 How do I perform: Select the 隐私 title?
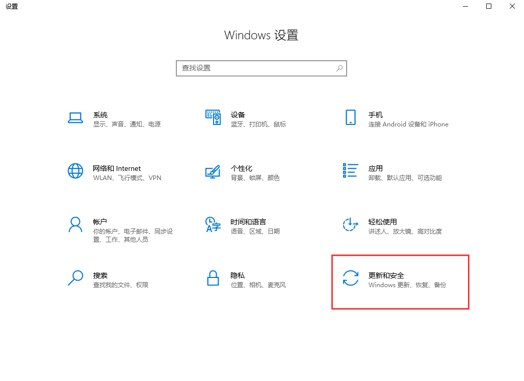(238, 275)
